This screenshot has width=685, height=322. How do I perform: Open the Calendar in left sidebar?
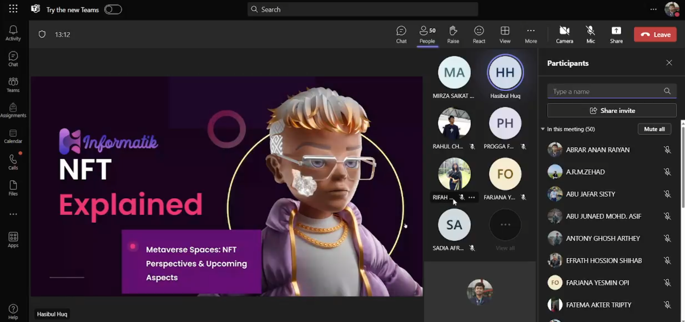tap(13, 136)
